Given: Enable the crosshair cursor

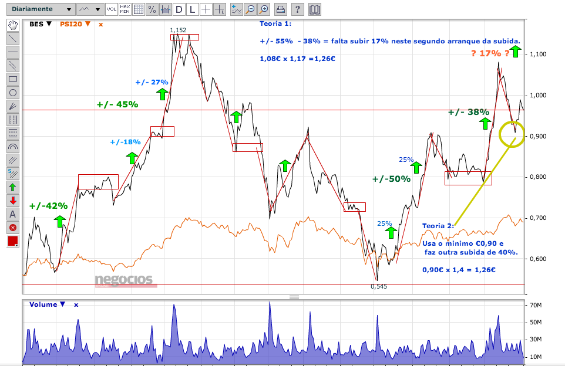Looking at the screenshot, I should (x=206, y=9).
